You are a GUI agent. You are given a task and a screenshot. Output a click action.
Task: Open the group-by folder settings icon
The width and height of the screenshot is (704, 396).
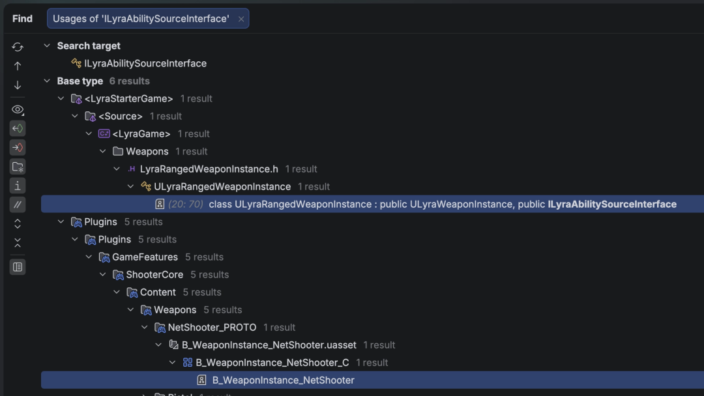[x=18, y=167]
